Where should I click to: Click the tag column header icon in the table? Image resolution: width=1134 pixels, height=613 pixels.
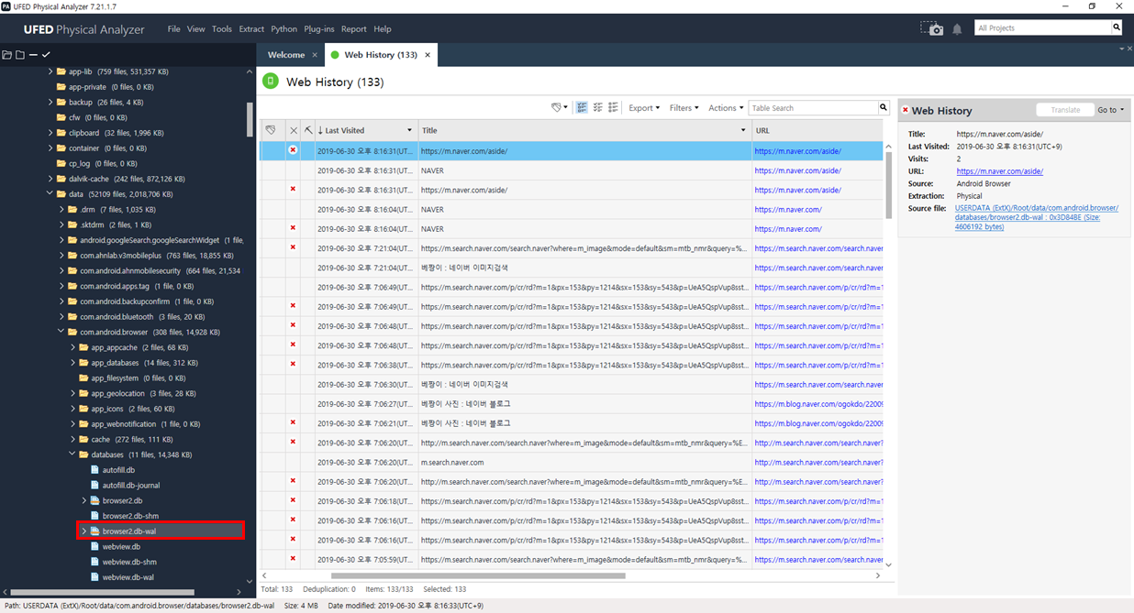[271, 130]
